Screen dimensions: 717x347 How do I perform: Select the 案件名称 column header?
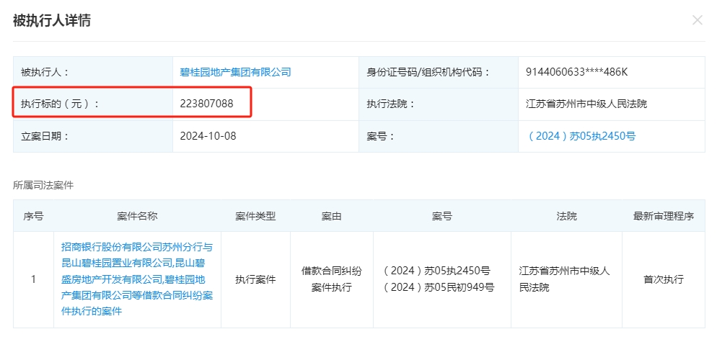137,216
